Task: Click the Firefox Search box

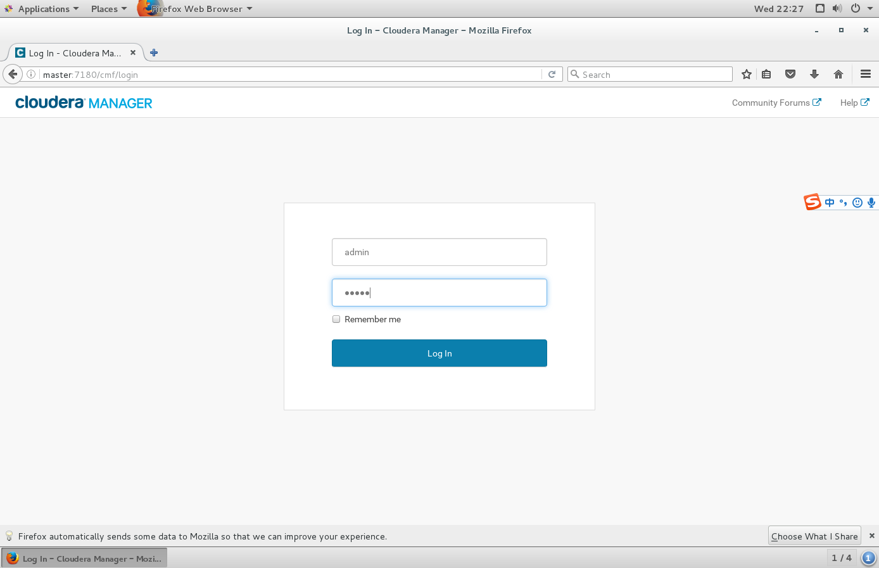Action: pyautogui.click(x=650, y=74)
